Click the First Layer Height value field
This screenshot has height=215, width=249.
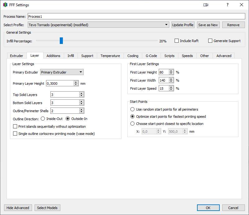click(x=164, y=72)
